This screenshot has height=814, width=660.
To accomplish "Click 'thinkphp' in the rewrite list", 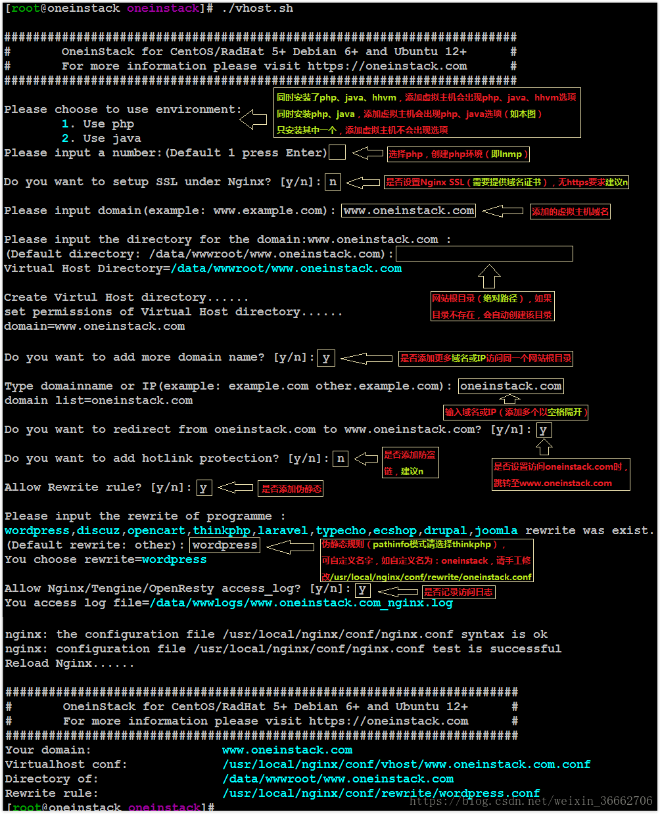I will pos(222,531).
